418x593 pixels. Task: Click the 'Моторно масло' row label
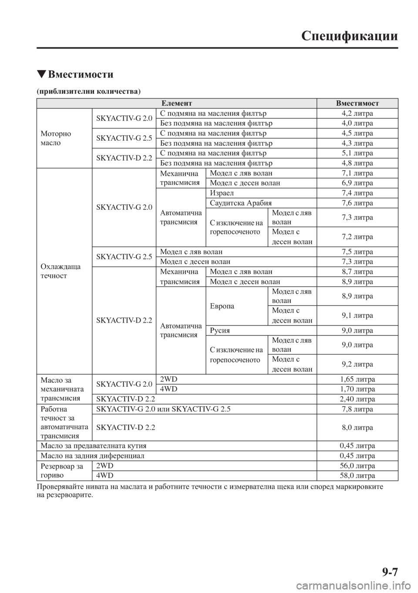coord(55,138)
